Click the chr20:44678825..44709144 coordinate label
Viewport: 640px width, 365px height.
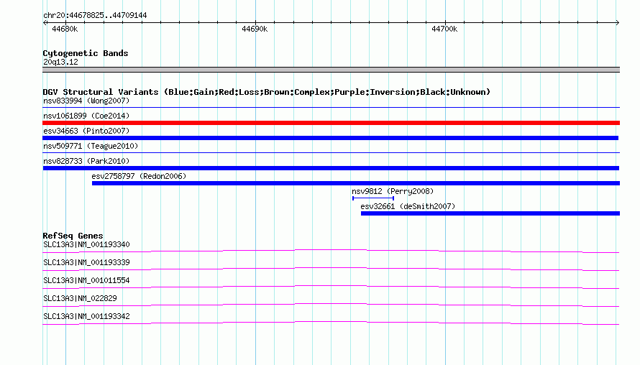[95, 15]
